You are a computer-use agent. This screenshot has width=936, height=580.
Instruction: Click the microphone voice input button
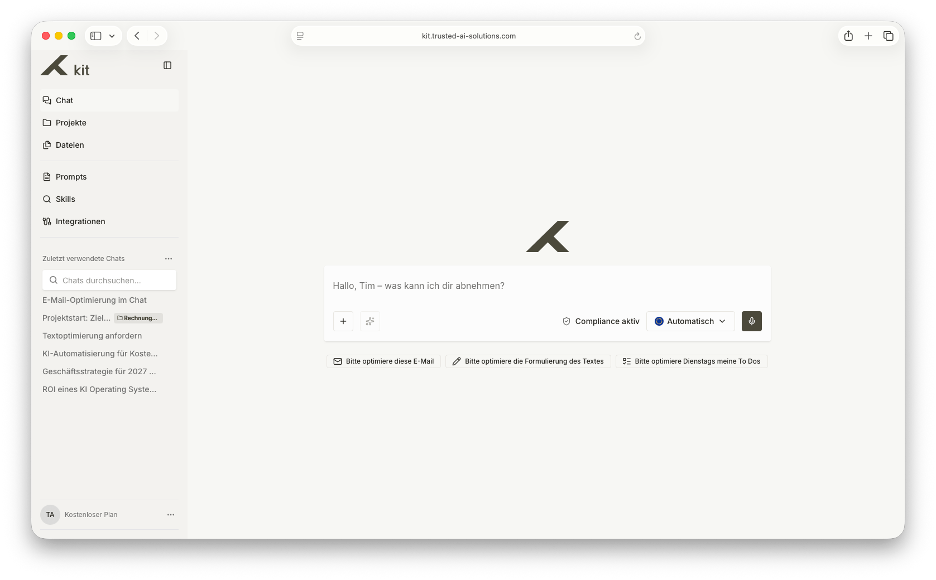pos(751,321)
